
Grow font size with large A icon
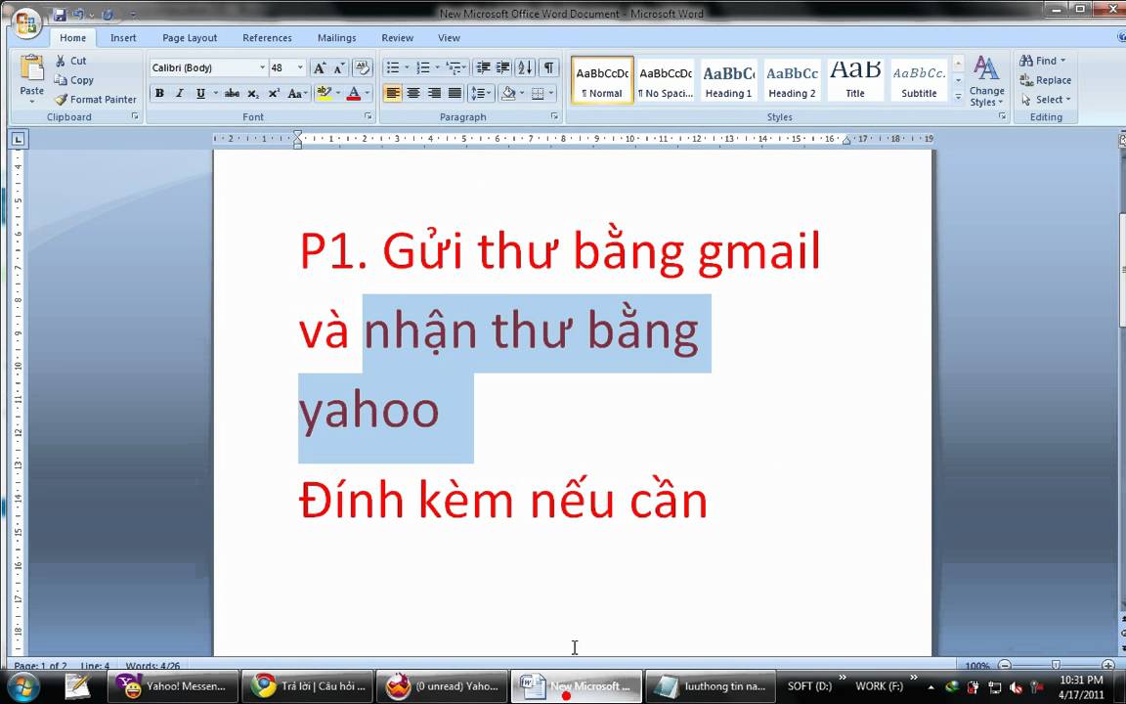pos(320,67)
